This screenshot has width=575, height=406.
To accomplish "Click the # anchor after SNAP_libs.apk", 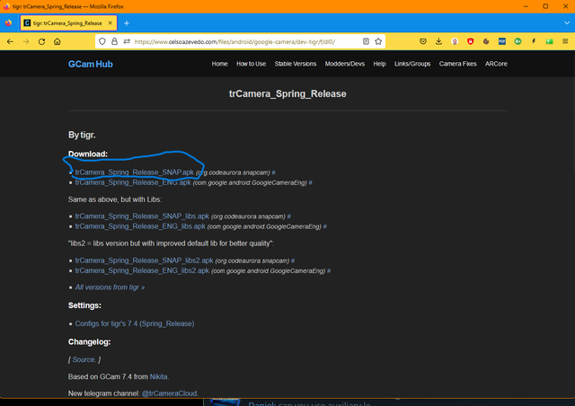I will point(289,216).
